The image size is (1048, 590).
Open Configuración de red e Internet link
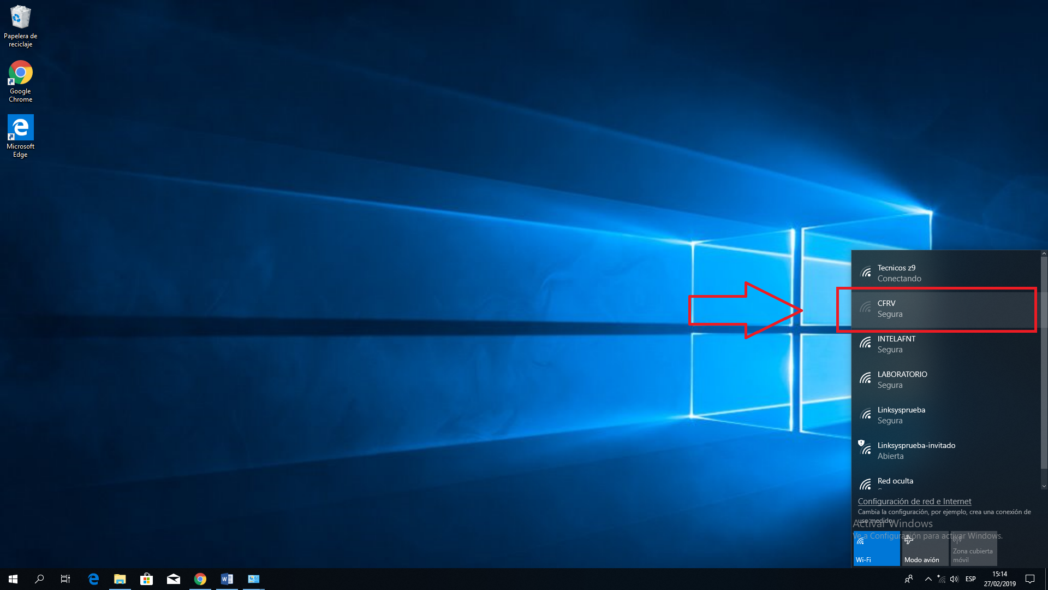point(914,501)
